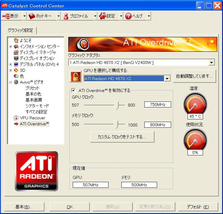Expand the インフォメーション センター tree node
This screenshot has width=223, height=214.
click(10, 46)
